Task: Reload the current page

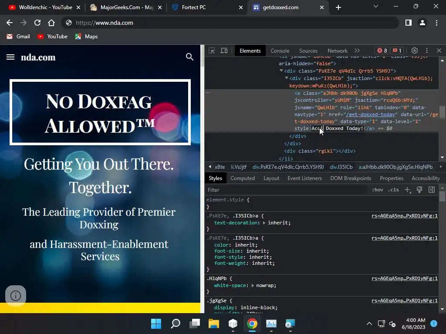Action: point(37,23)
